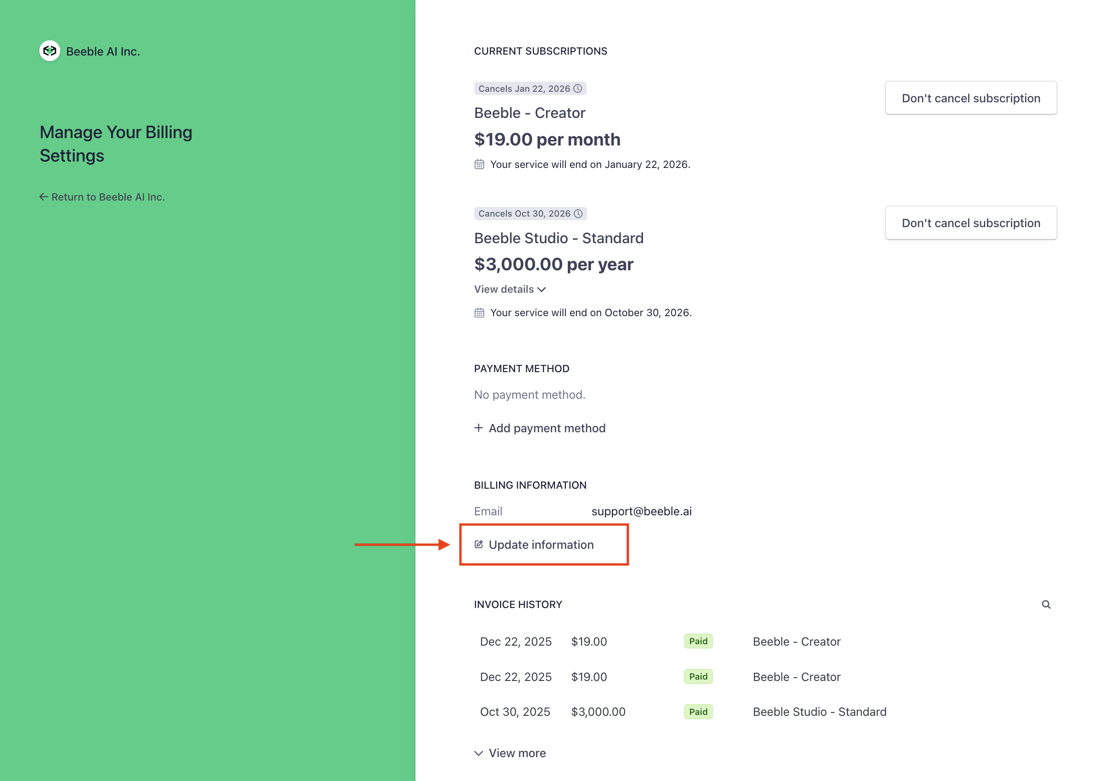Expand View more invoices
Screen dimensions: 1098x781
point(517,753)
